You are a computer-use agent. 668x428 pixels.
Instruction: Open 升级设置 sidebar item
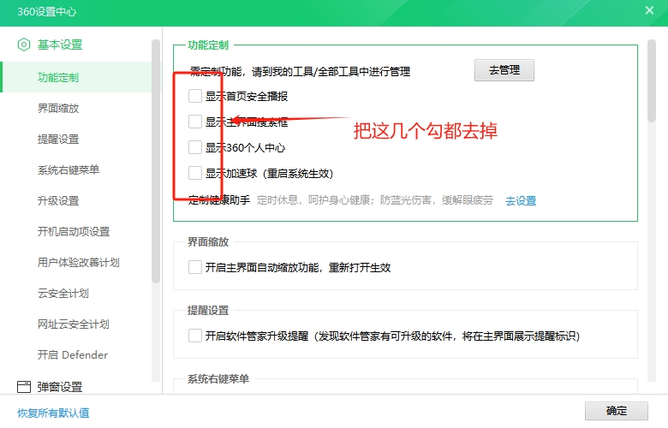[58, 200]
